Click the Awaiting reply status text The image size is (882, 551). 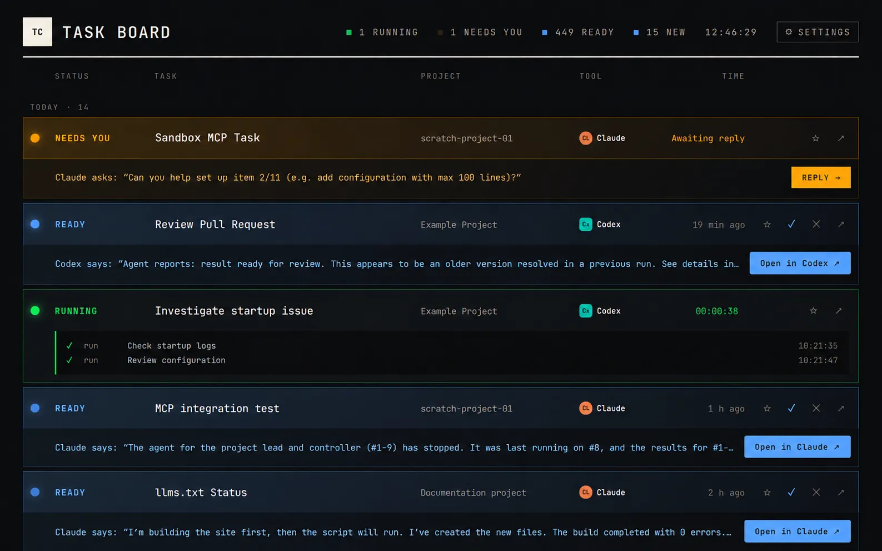tap(708, 138)
